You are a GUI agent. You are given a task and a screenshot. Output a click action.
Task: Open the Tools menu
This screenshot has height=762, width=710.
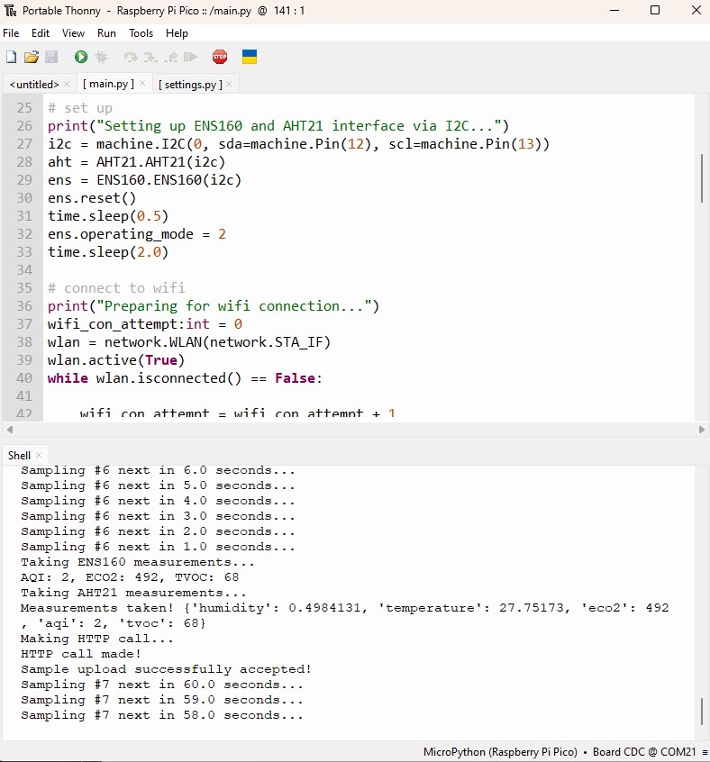click(141, 33)
